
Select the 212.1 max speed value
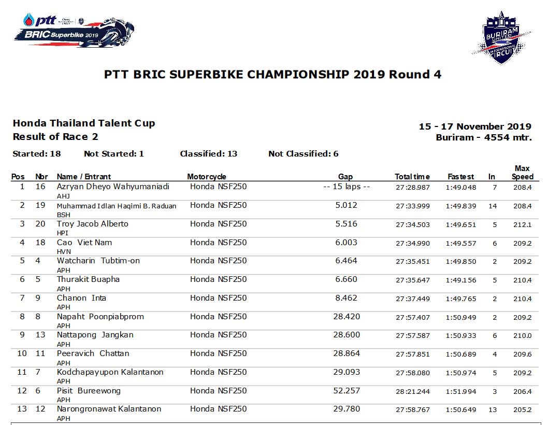point(522,224)
